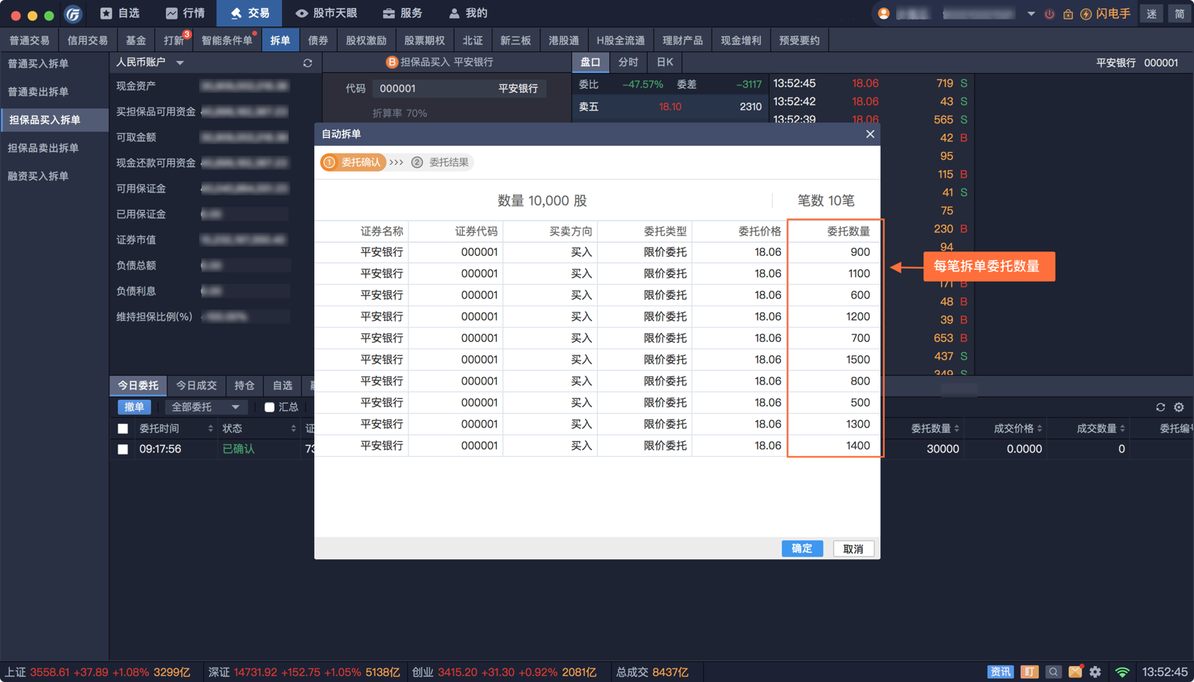Viewport: 1194px width, 682px height.
Task: Expand the account dropdown arrow in title bar
Action: click(x=1030, y=14)
